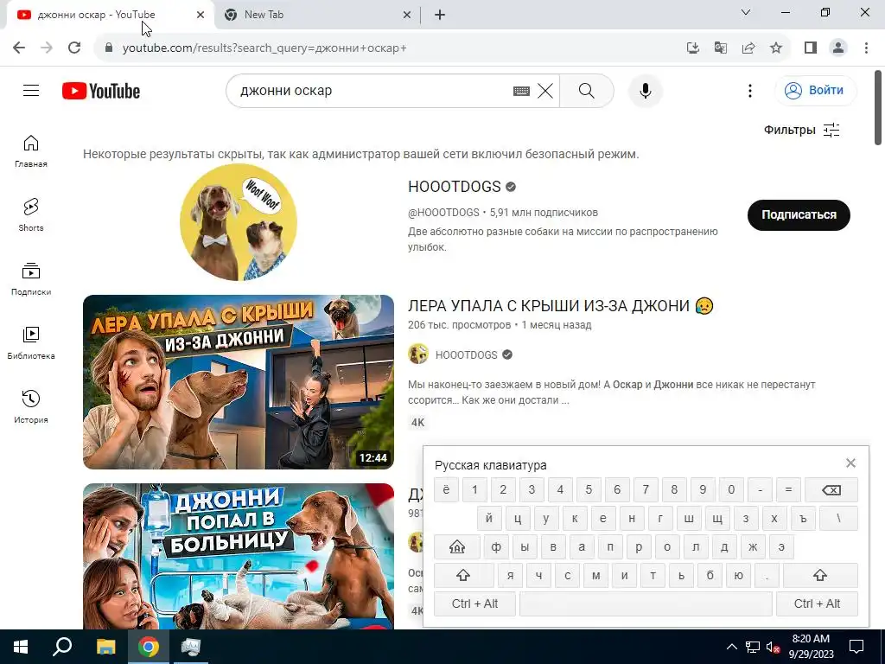Open Библиотека in the sidebar
The height and width of the screenshot is (664, 885).
click(x=31, y=342)
